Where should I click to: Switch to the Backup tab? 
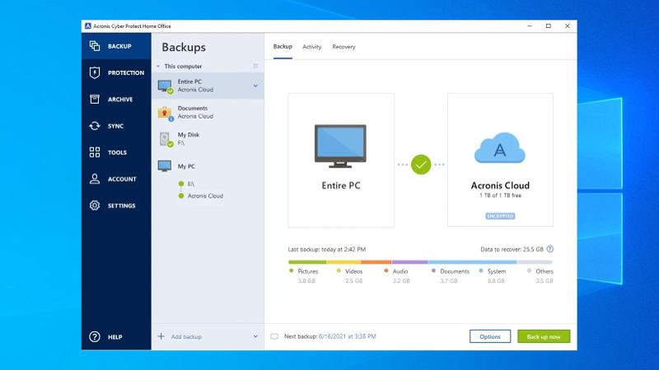pyautogui.click(x=283, y=46)
